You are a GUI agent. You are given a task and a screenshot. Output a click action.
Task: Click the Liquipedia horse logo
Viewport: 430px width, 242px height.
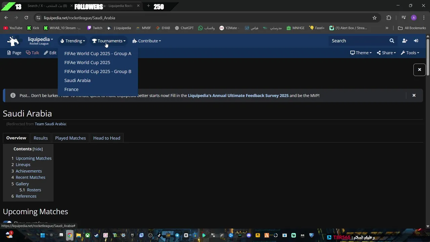[x=13, y=41]
